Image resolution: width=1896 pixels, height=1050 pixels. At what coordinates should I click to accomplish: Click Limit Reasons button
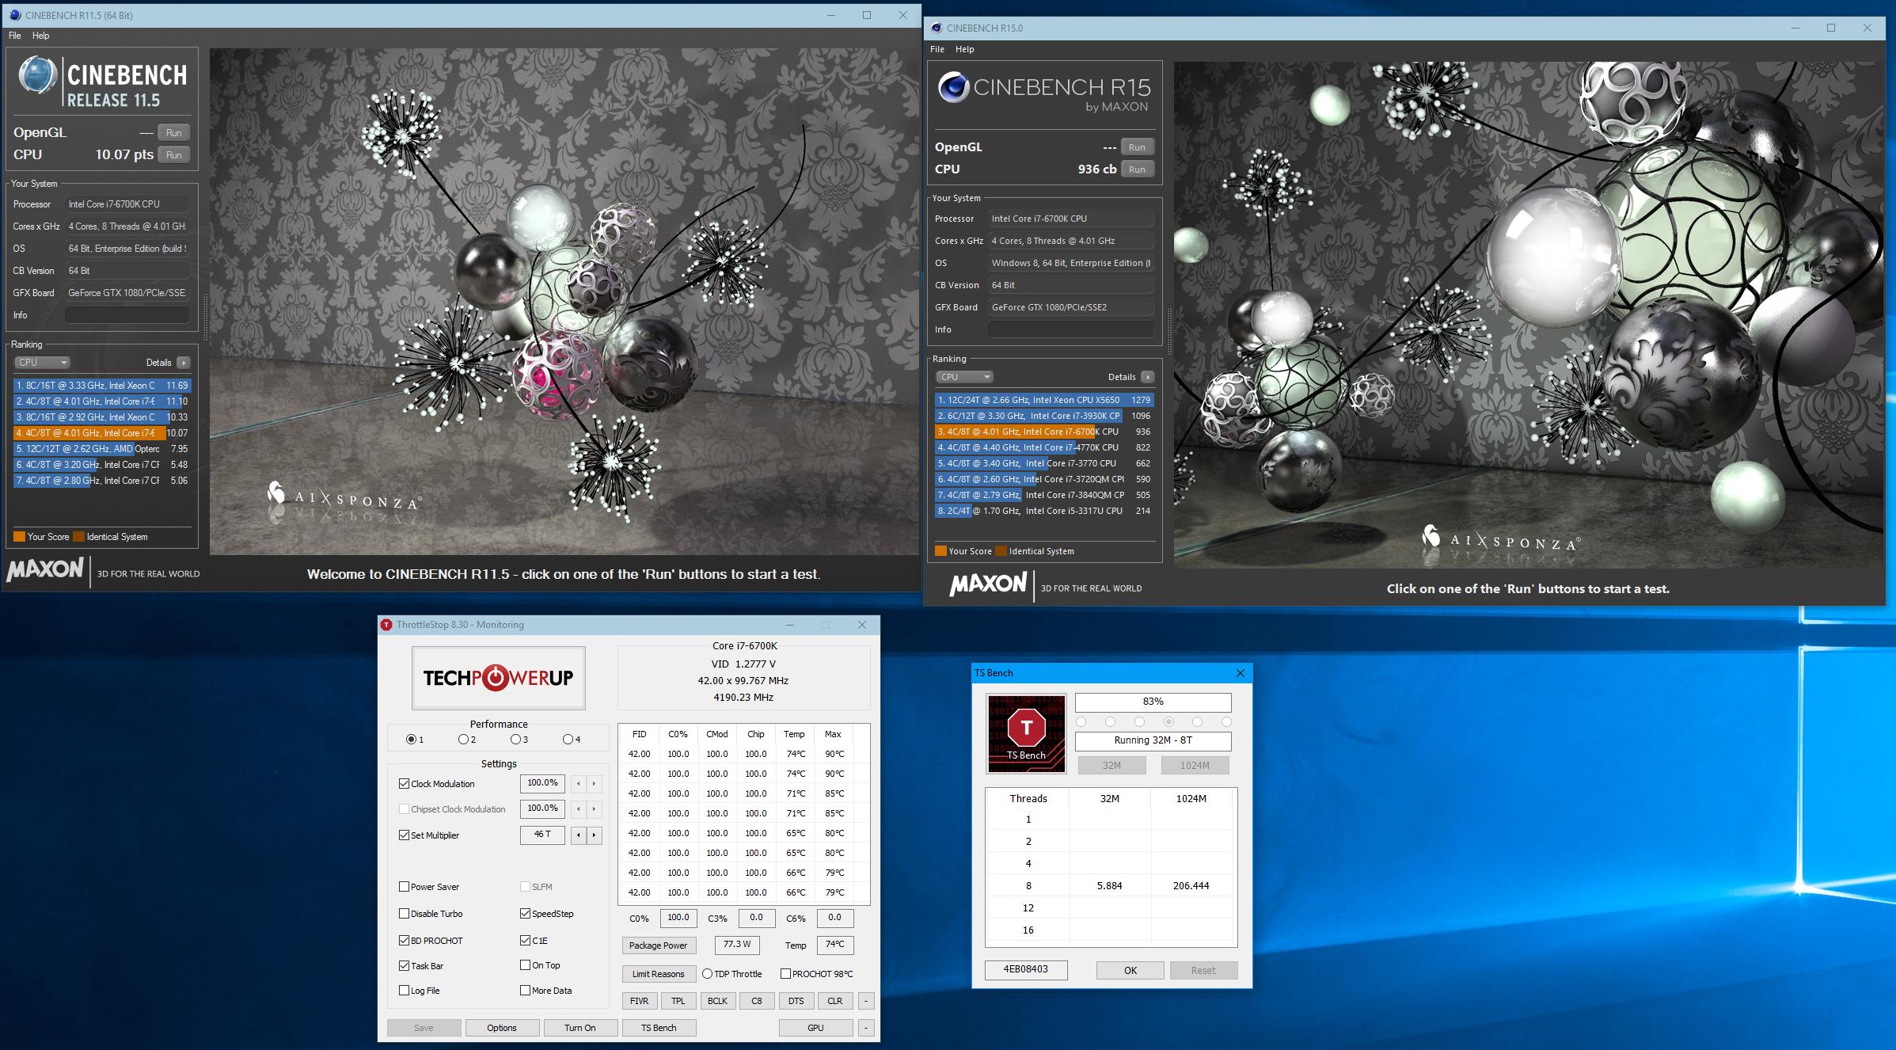pyautogui.click(x=659, y=974)
